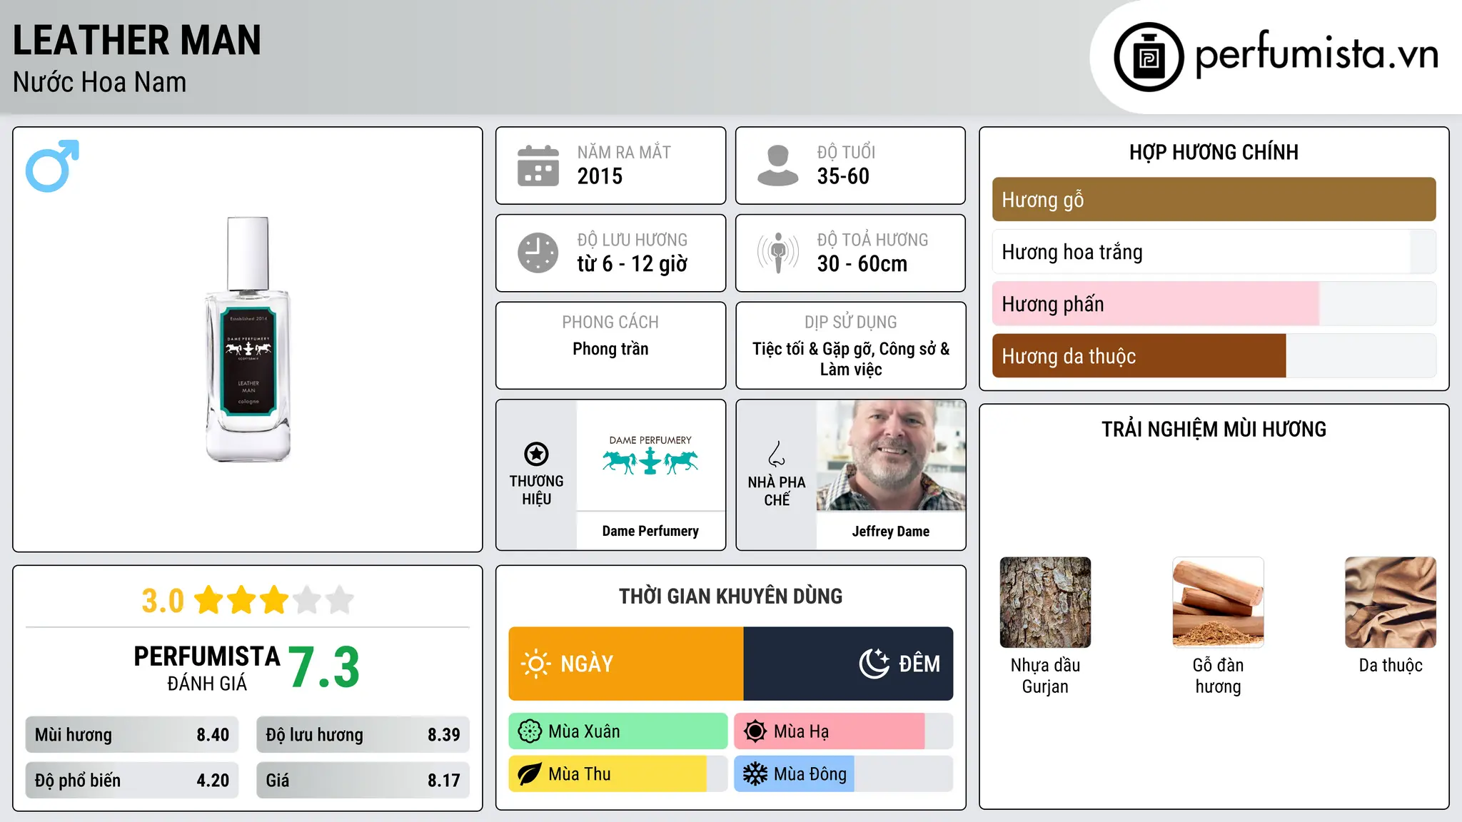Open the Leather Man bottle image
Image resolution: width=1462 pixels, height=822 pixels.
coord(248,339)
